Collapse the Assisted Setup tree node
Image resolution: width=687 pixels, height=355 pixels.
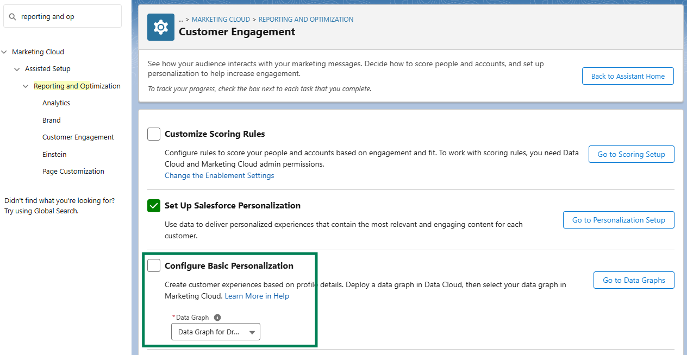17,69
